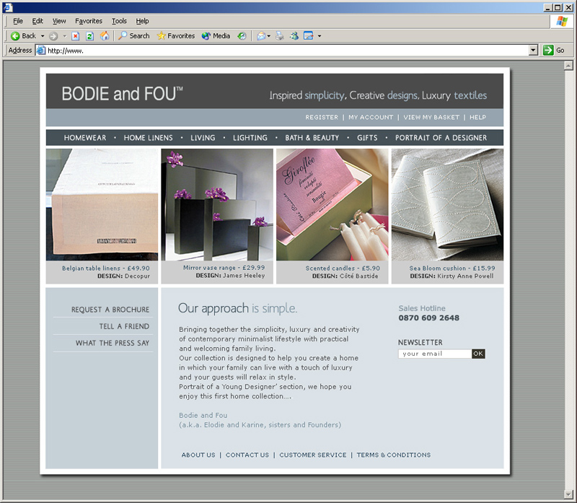Click the Forward arrow button

click(x=53, y=35)
